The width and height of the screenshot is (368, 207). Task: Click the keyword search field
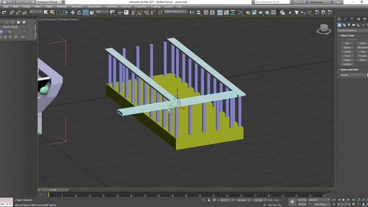[x=272, y=2]
